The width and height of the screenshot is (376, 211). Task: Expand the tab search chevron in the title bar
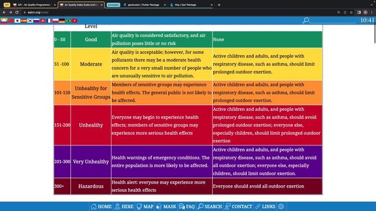(371, 5)
